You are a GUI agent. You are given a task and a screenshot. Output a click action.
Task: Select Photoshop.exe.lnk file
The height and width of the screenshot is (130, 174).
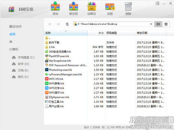[x=105, y=70]
